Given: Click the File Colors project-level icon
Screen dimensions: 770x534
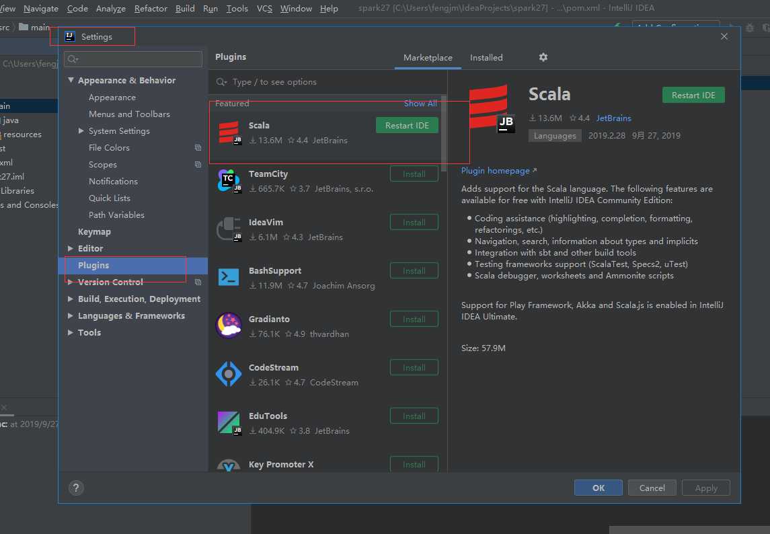Looking at the screenshot, I should (198, 147).
